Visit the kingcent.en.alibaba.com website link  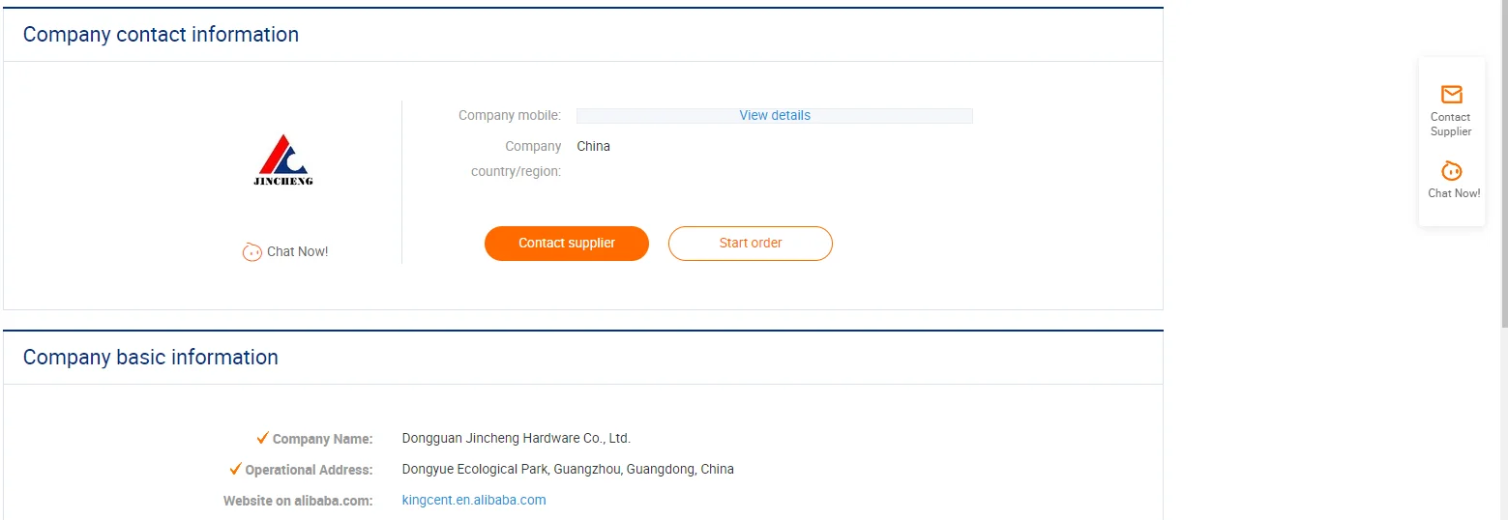tap(474, 500)
